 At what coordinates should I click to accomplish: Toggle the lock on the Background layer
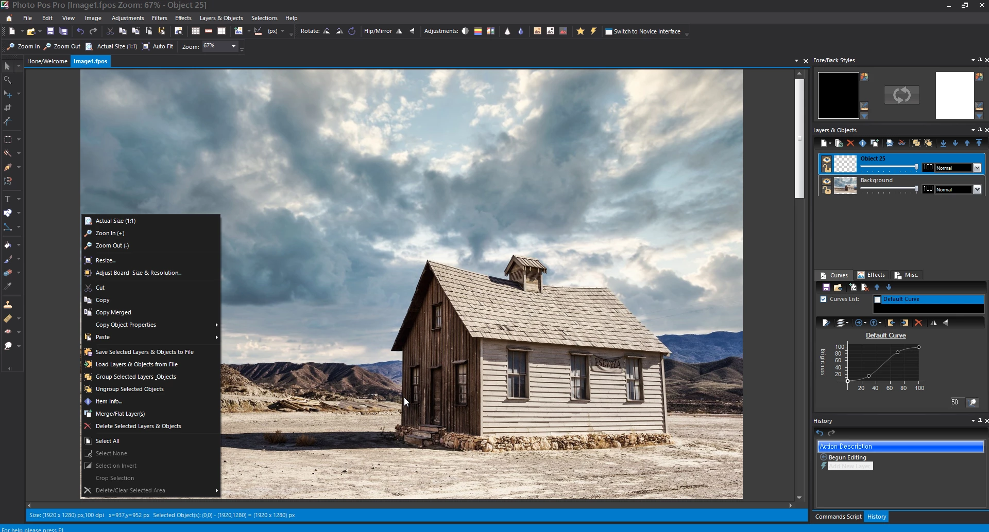click(826, 190)
